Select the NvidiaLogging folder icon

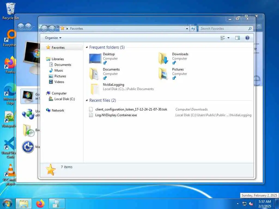95,89
